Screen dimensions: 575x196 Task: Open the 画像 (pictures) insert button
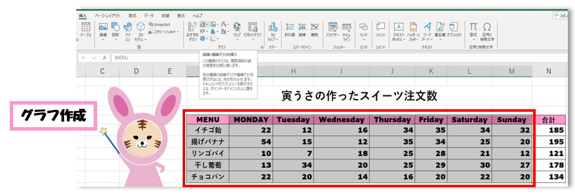point(103,31)
